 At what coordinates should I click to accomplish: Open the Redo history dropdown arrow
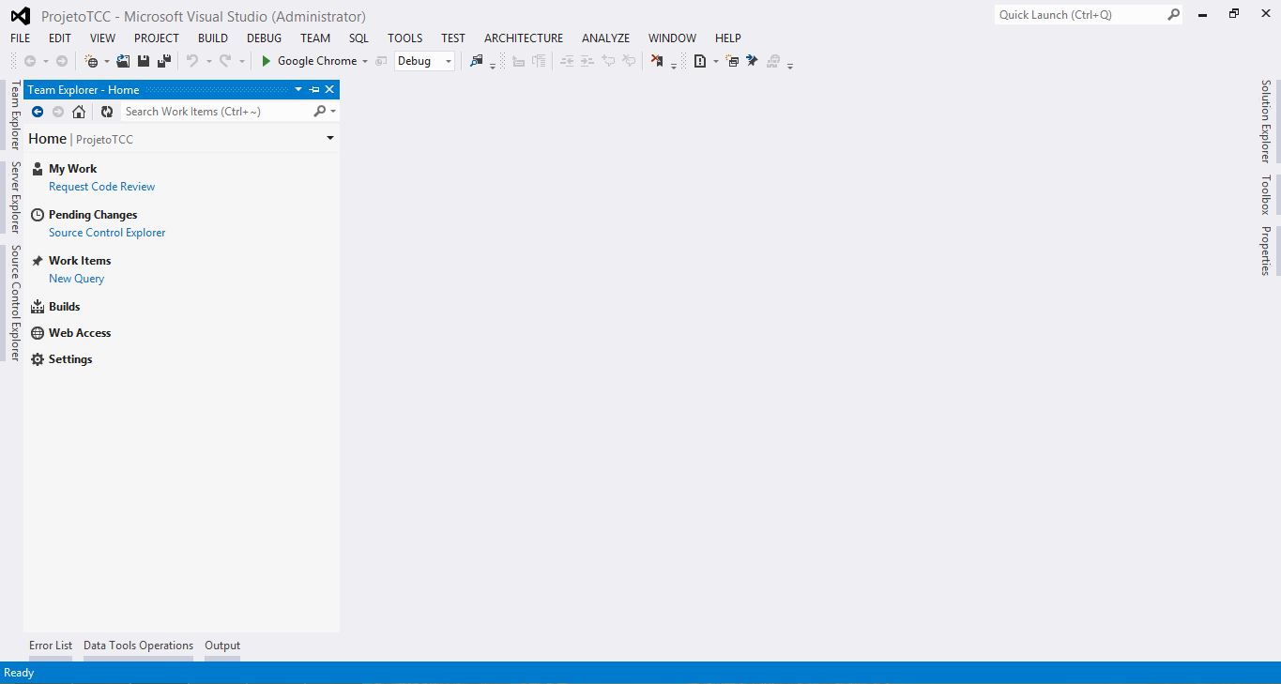tap(241, 62)
